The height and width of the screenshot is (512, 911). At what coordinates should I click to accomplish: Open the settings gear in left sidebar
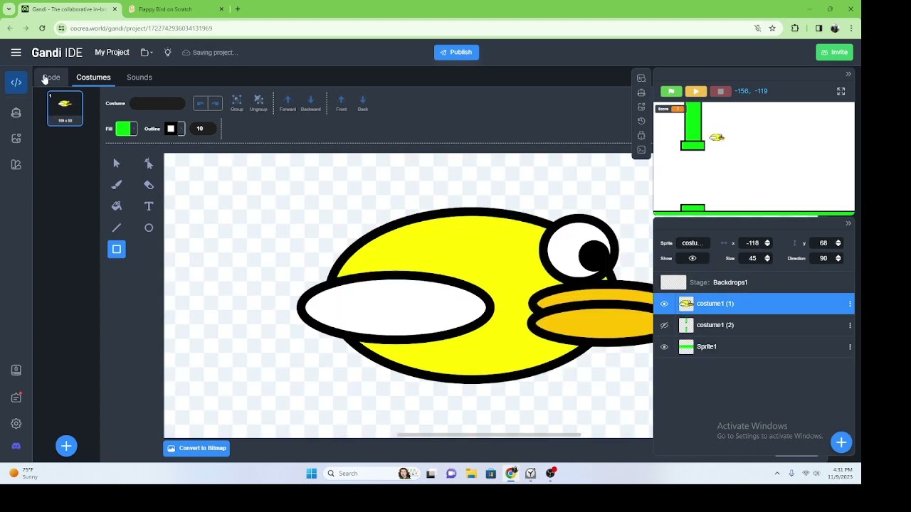point(16,424)
